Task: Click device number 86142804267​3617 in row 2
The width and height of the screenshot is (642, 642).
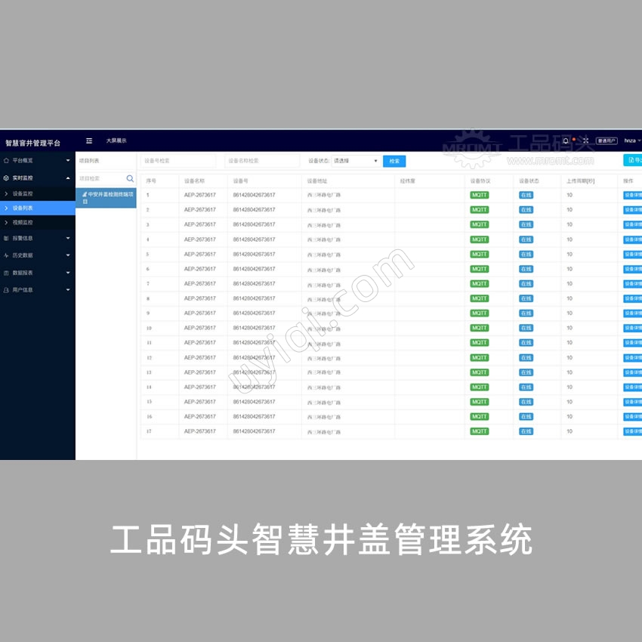Action: point(254,210)
